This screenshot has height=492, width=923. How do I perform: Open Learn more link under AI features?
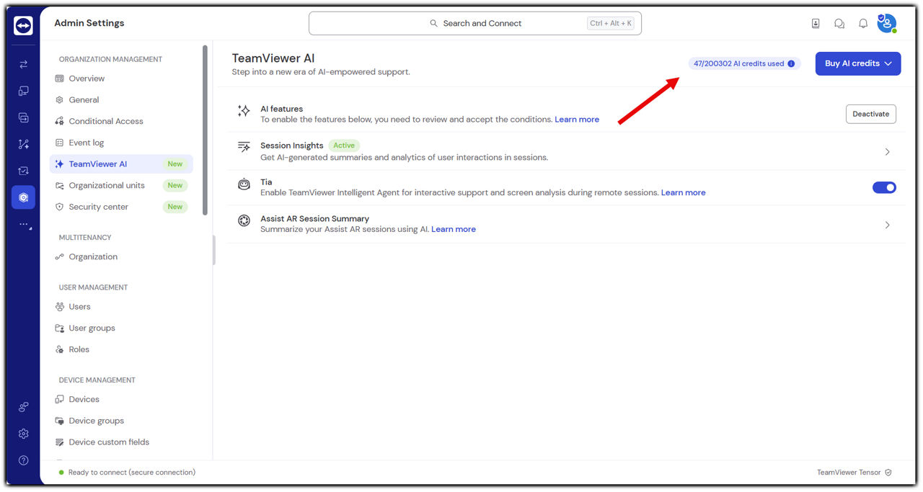[x=577, y=120]
